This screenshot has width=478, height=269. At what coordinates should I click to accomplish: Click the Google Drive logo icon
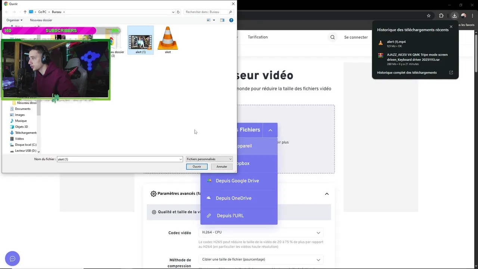coord(209,180)
